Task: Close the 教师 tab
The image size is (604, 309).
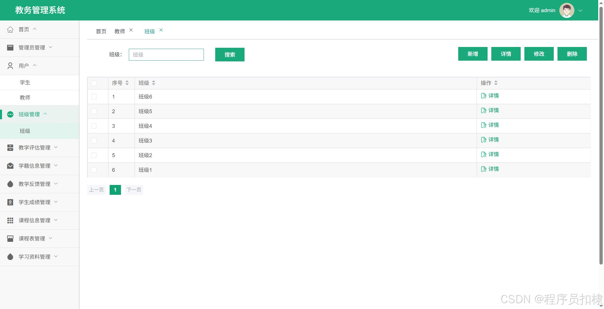Action: 131,30
